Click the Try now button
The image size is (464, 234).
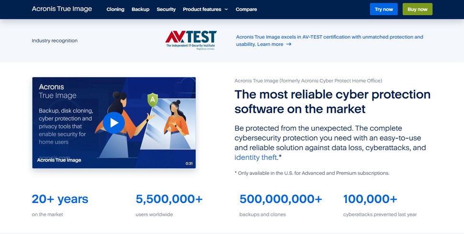click(384, 9)
